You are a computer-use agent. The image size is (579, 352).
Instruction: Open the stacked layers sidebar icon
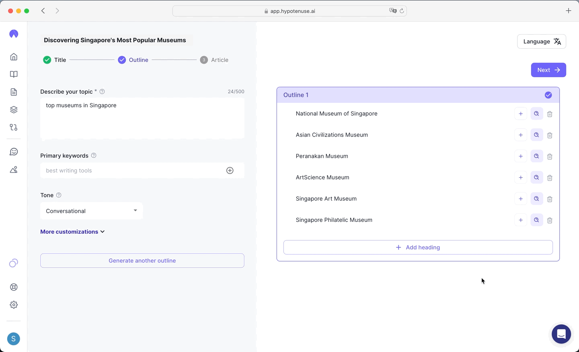[14, 110]
